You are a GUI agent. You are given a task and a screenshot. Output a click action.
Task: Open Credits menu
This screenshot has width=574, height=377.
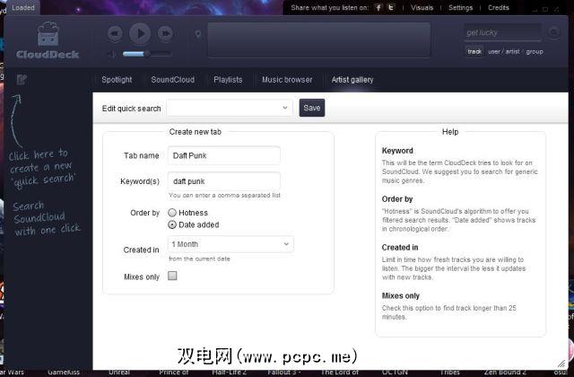(x=499, y=8)
